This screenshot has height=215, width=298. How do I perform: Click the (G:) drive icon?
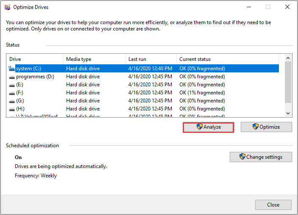pyautogui.click(x=12, y=101)
